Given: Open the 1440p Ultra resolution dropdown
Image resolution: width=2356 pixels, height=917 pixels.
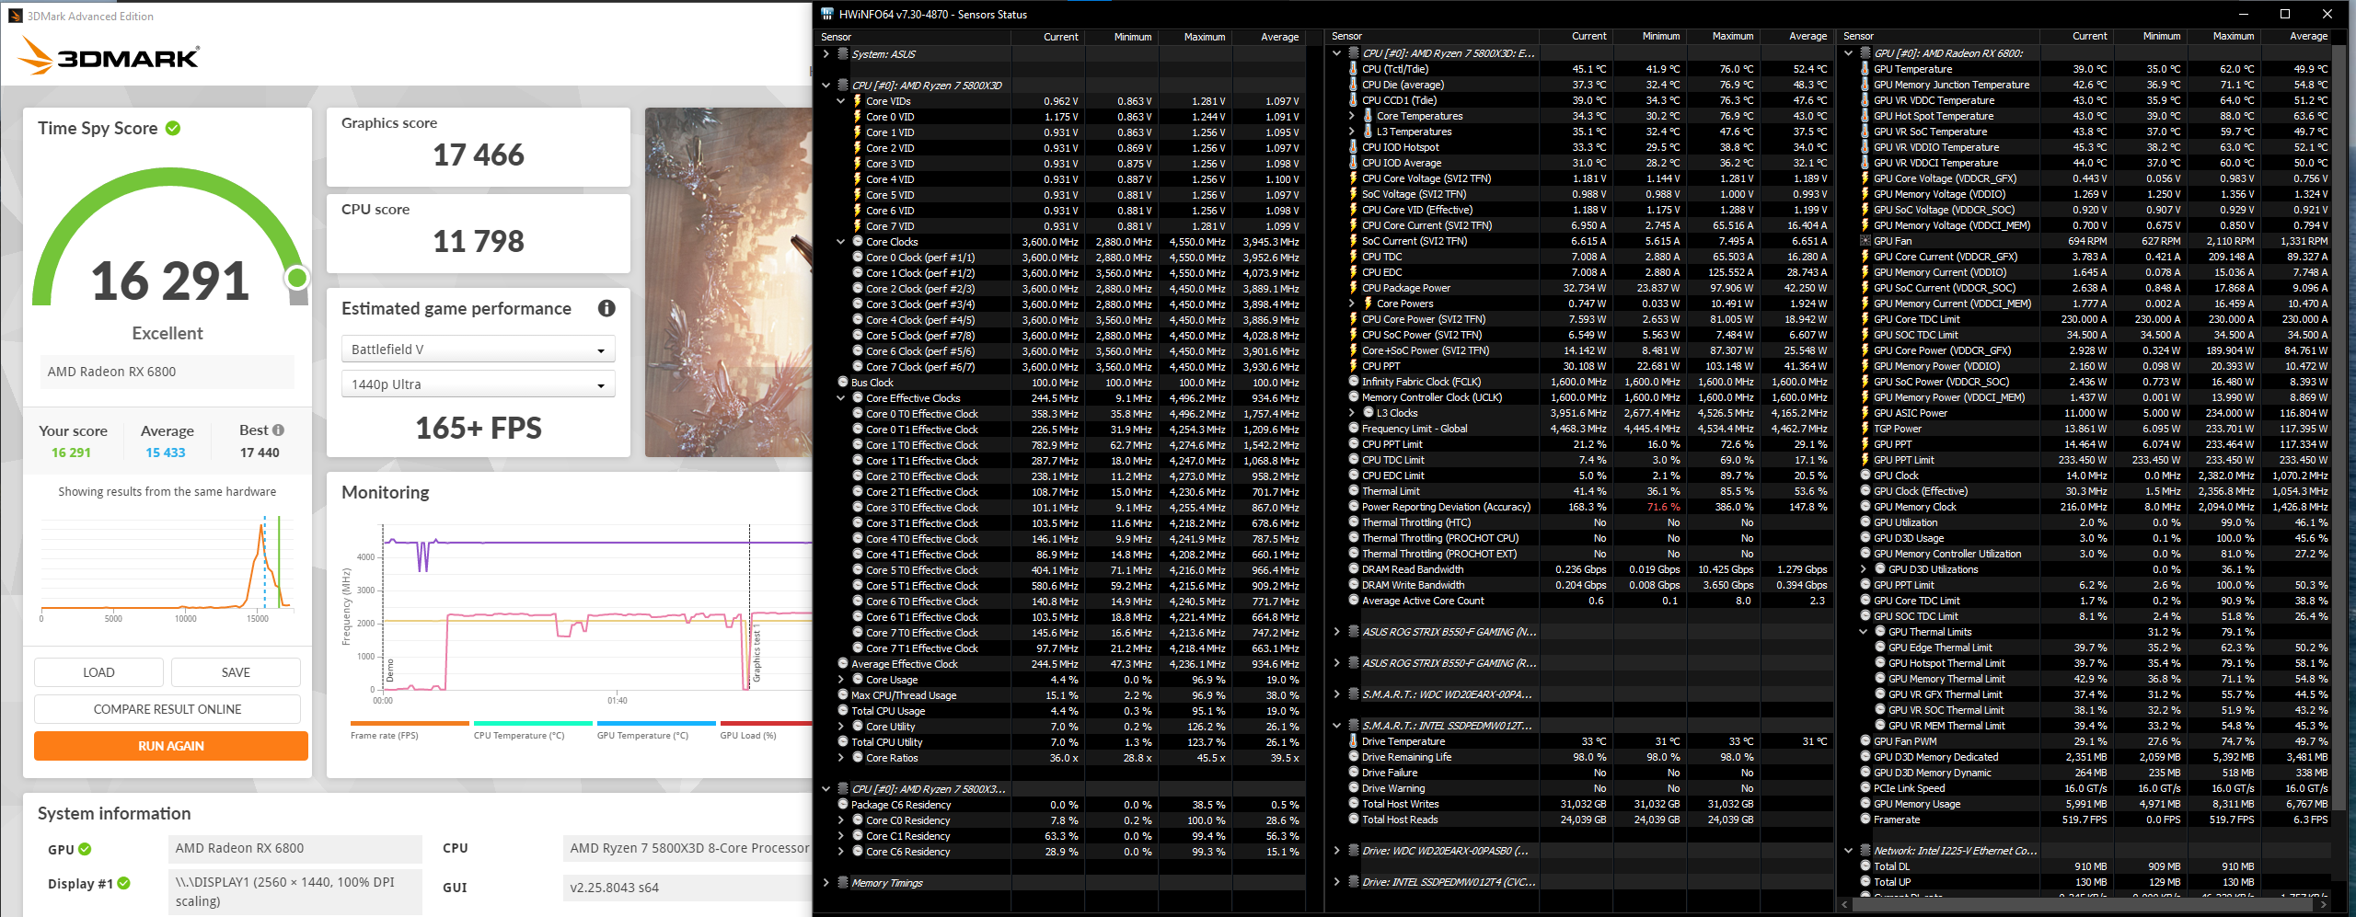Looking at the screenshot, I should click(478, 384).
